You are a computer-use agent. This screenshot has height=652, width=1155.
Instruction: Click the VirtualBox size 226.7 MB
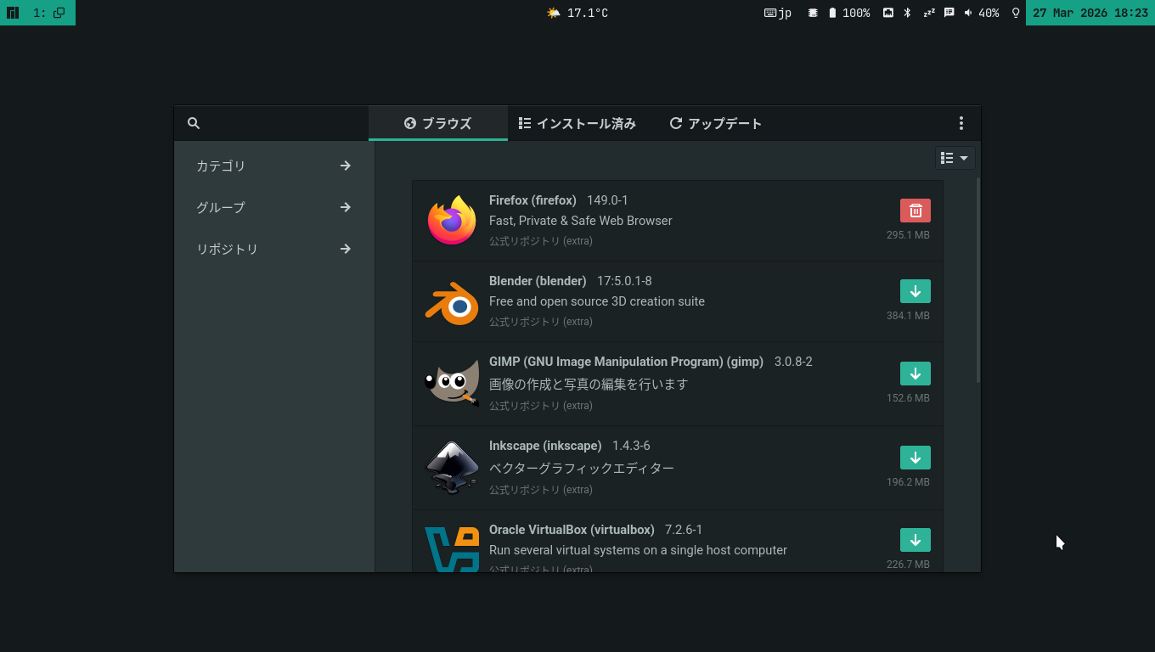(908, 565)
